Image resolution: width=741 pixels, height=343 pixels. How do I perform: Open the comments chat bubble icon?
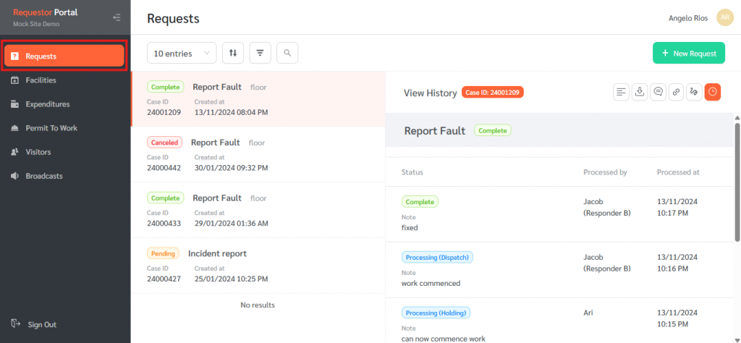658,92
